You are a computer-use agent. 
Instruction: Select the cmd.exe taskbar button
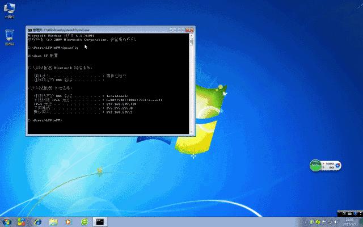tap(100, 221)
